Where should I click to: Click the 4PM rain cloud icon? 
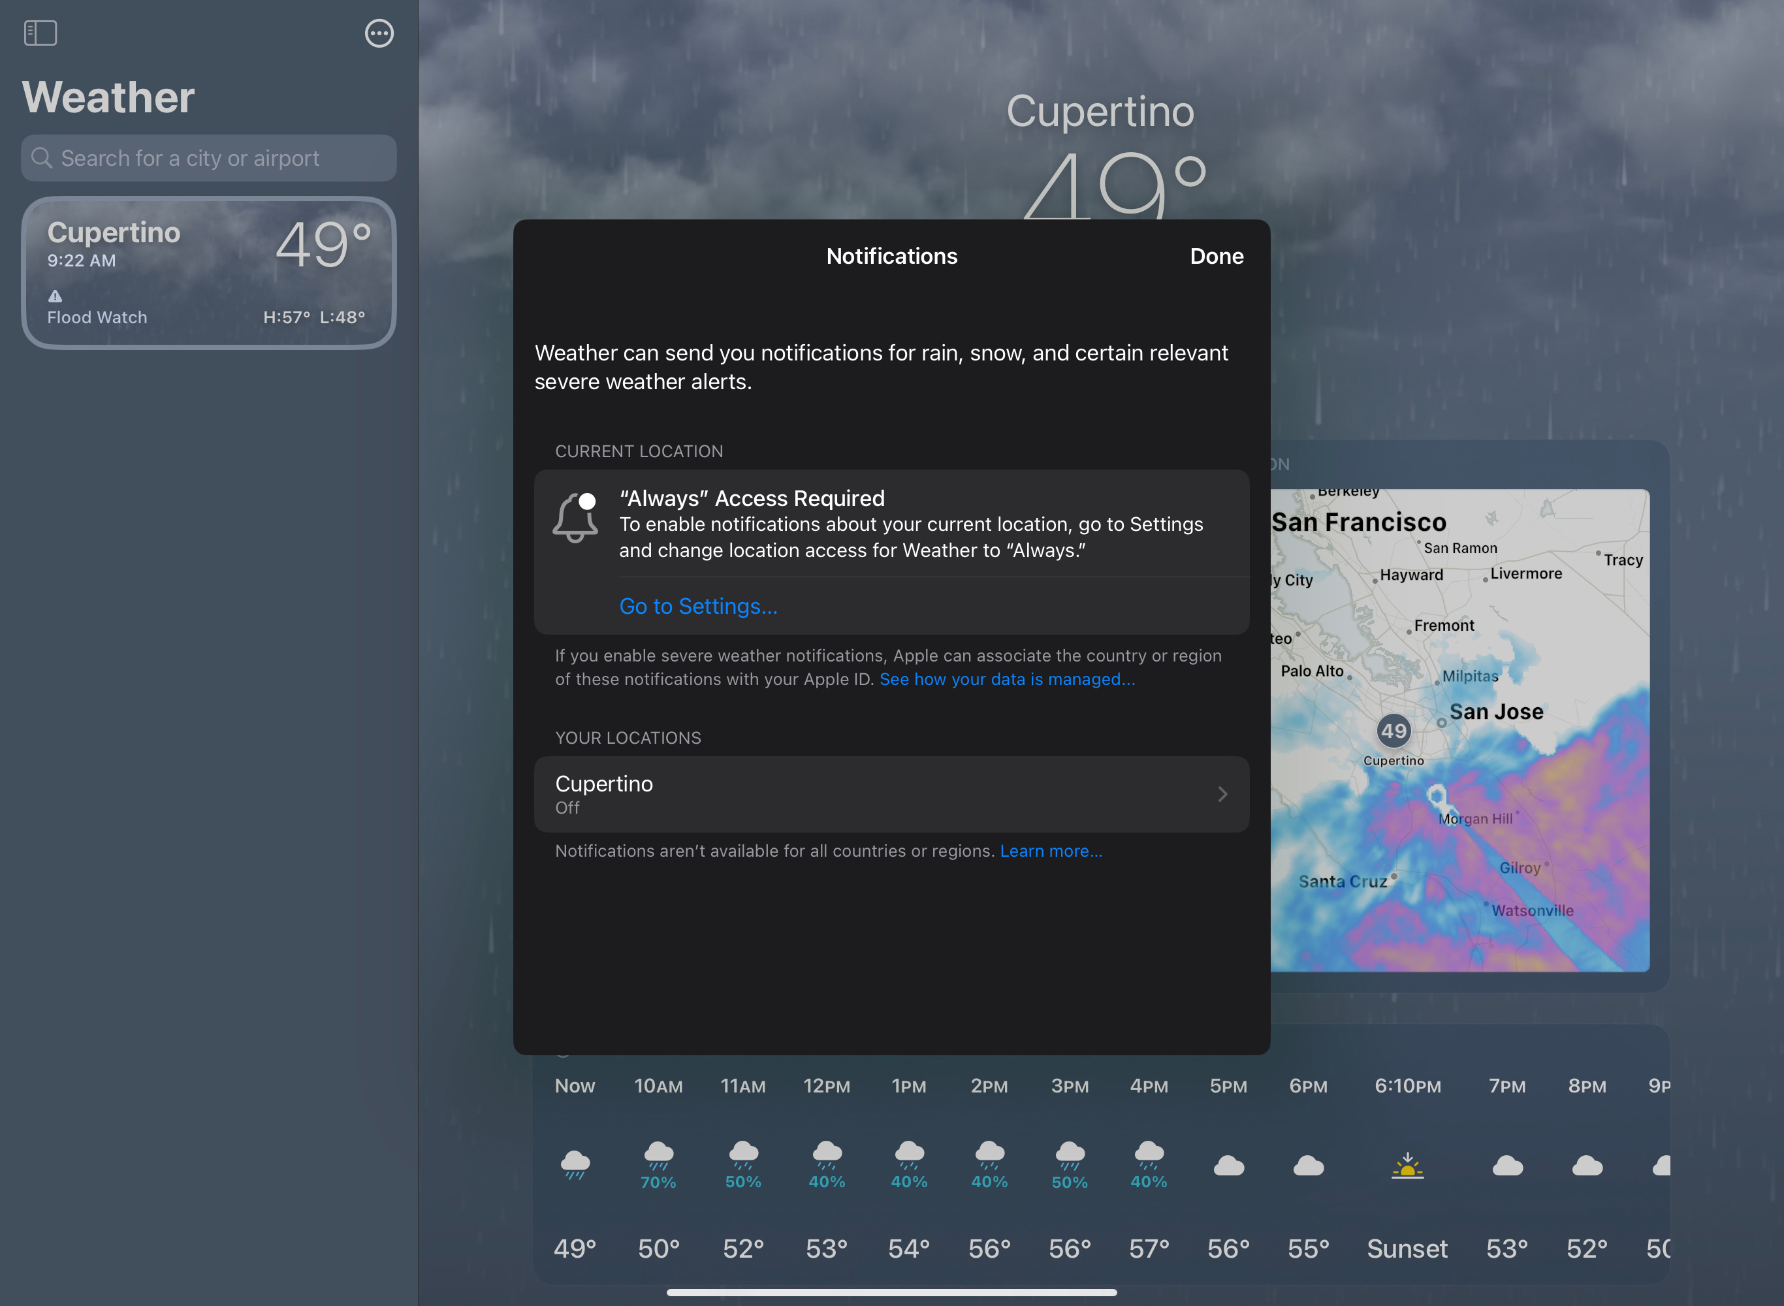pyautogui.click(x=1149, y=1155)
